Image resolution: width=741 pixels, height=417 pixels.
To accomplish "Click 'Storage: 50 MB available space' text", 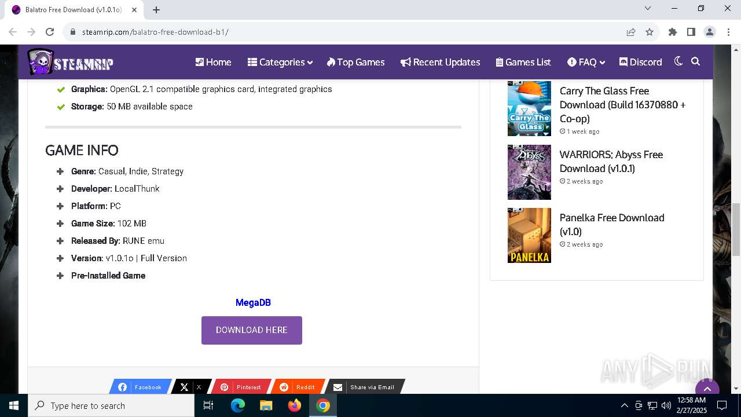I will pyautogui.click(x=132, y=107).
